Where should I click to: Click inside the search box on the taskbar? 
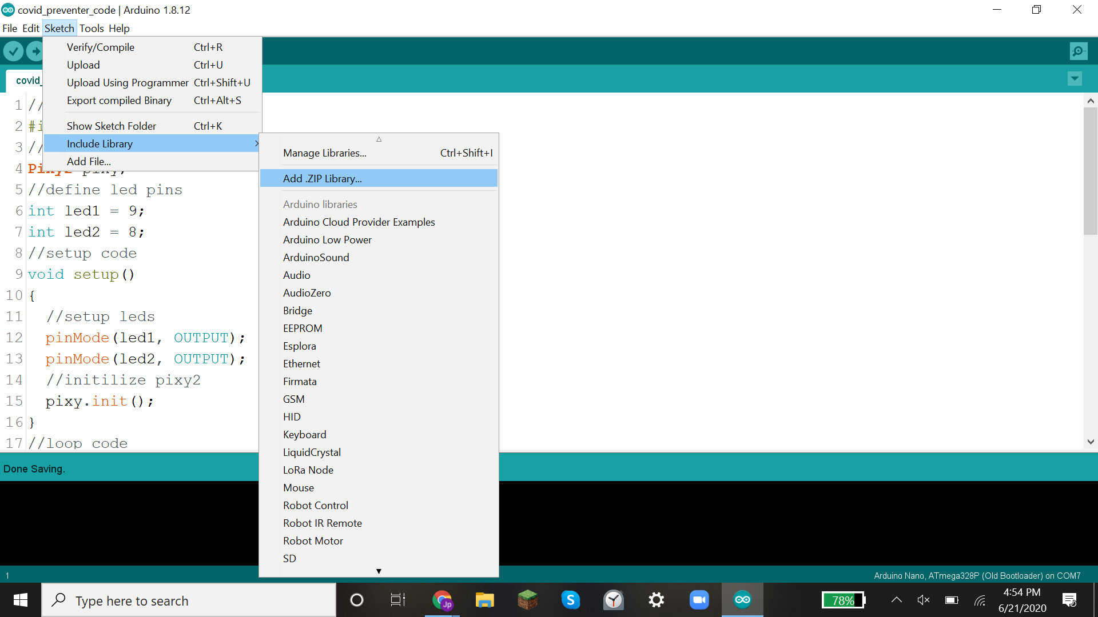point(189,600)
